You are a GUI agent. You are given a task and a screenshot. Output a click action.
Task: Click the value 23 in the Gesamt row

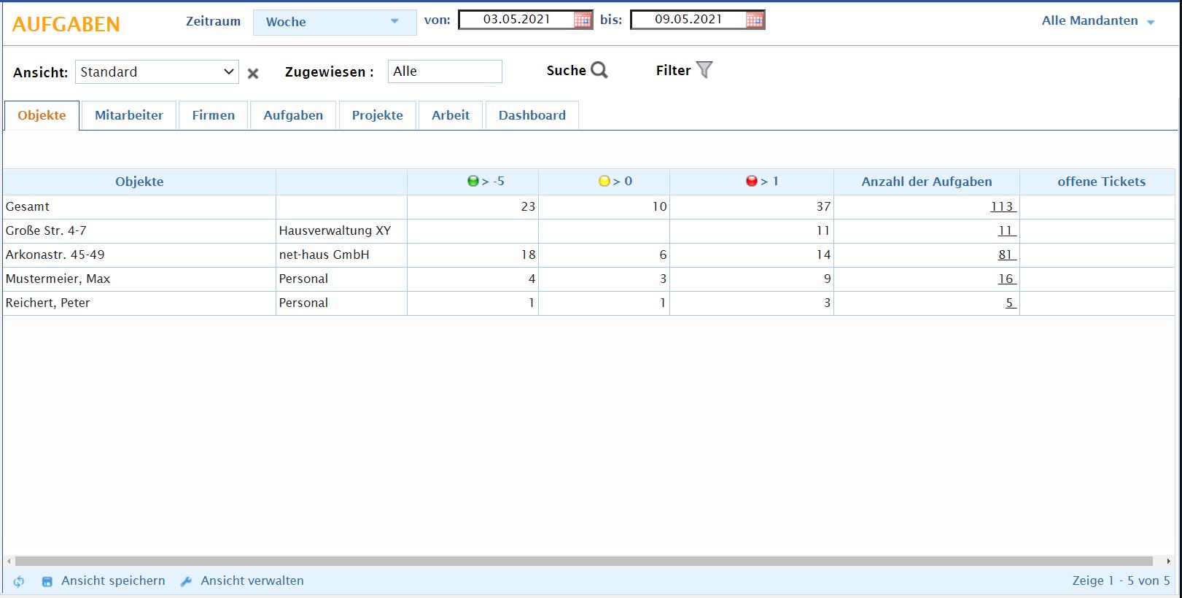528,206
